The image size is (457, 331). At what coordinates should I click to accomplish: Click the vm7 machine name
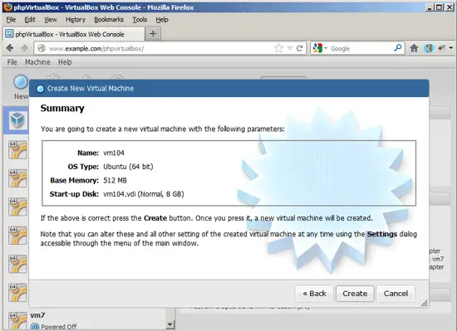[37, 315]
